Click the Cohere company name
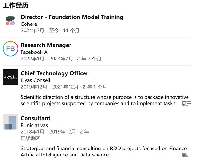198x159 pixels. 29,24
